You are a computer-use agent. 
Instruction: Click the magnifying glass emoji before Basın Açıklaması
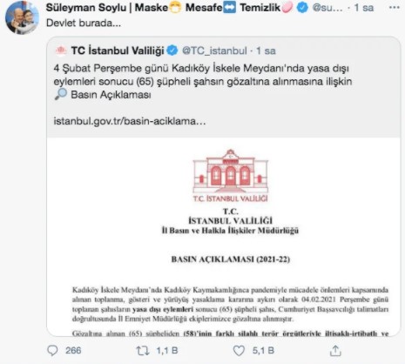click(61, 94)
